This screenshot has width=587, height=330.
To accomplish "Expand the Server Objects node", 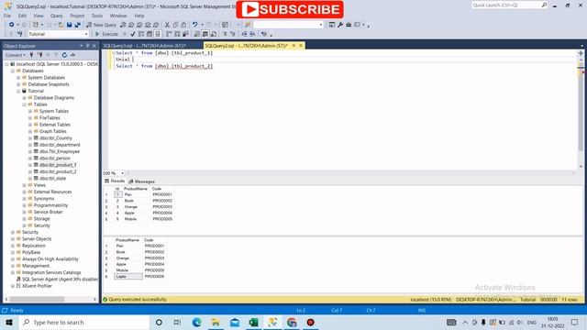I will point(13,239).
